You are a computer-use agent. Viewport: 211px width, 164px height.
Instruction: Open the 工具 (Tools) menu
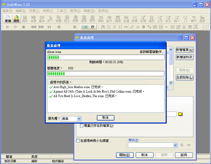(61, 11)
